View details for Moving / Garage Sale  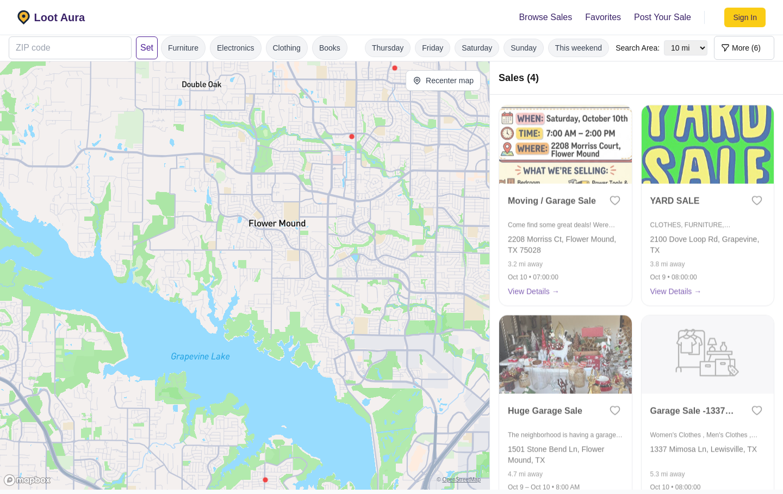(533, 292)
